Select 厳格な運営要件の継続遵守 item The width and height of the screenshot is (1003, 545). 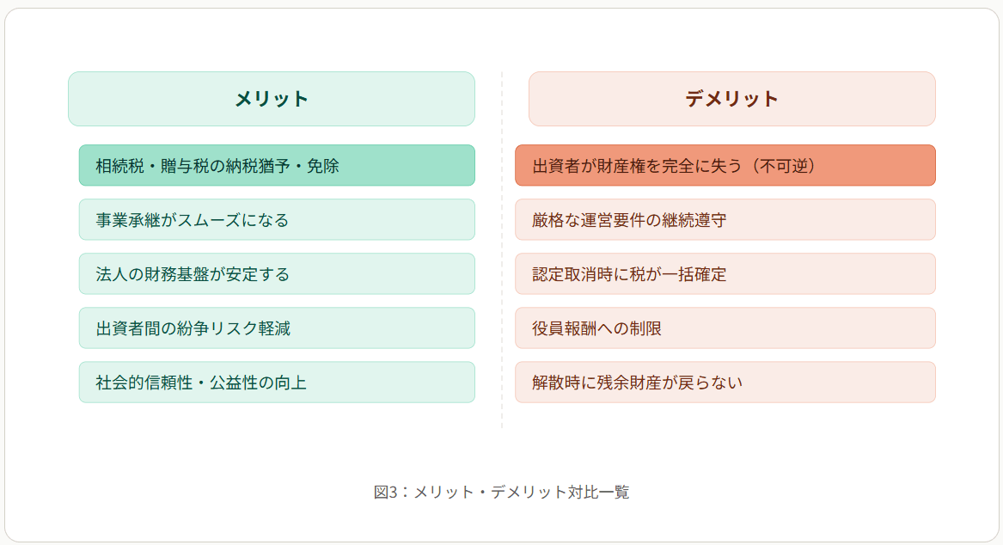(725, 220)
